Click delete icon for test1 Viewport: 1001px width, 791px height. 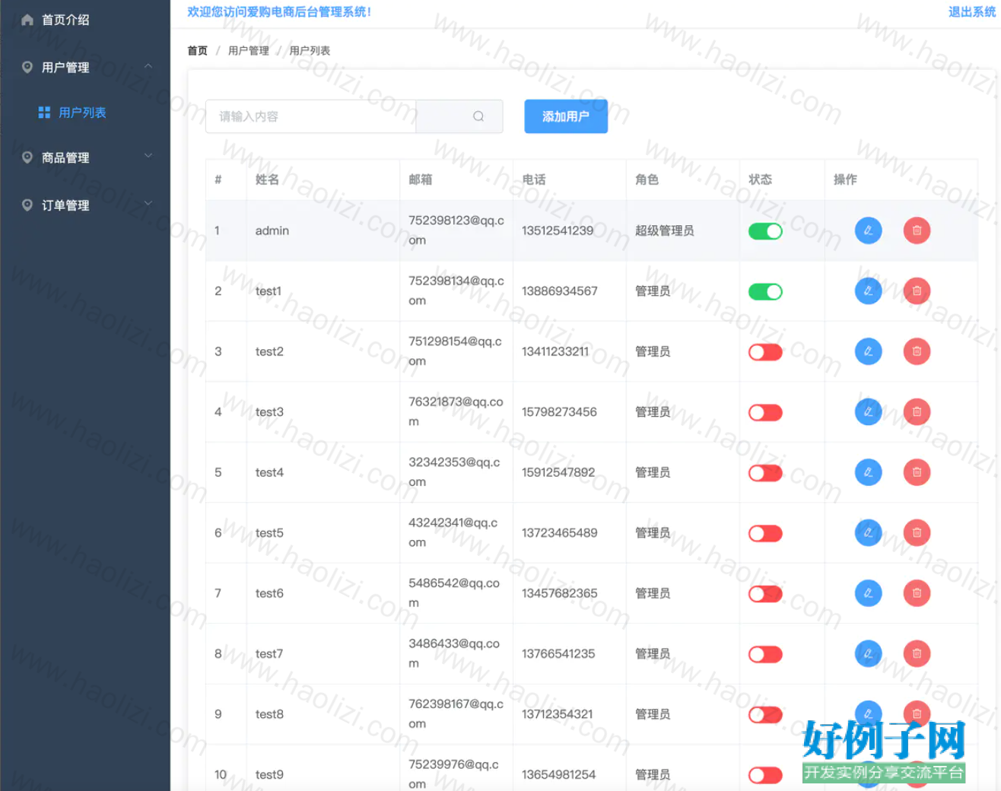click(x=917, y=291)
